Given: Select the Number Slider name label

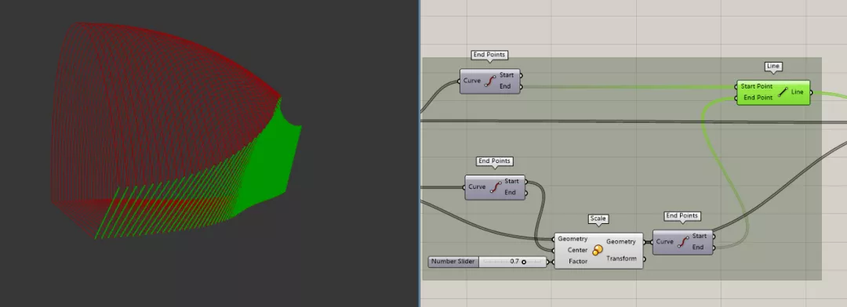Looking at the screenshot, I should coord(453,262).
